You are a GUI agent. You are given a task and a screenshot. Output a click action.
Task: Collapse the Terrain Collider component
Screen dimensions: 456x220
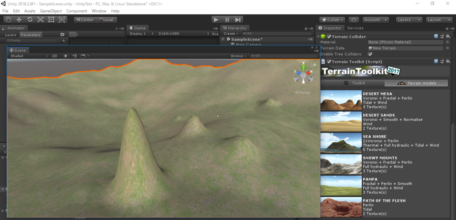pos(318,36)
